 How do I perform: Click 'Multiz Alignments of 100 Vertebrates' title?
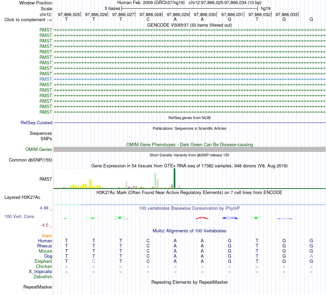[189, 231]
